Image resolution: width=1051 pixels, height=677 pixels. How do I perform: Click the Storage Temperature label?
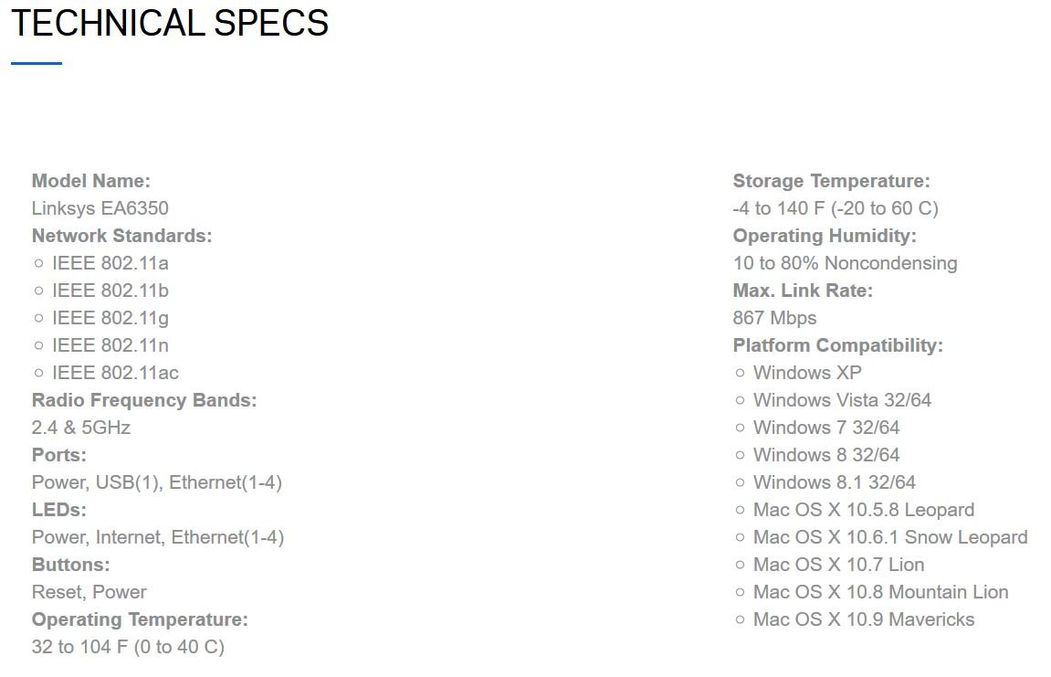[831, 181]
